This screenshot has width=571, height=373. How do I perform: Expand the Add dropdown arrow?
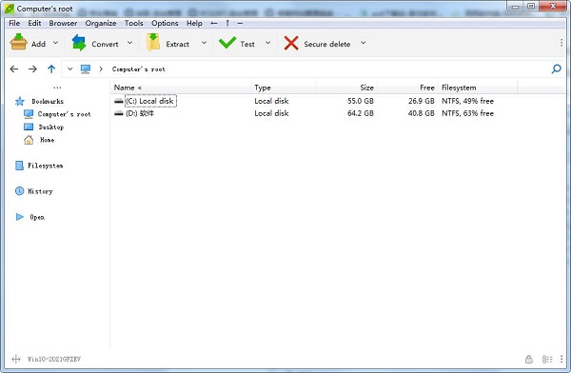[56, 43]
